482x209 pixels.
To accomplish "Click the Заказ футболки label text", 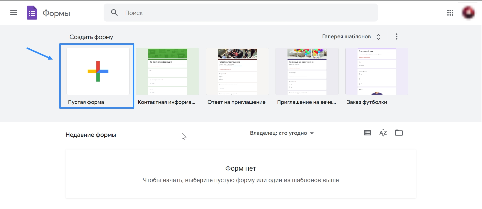I will 367,102.
